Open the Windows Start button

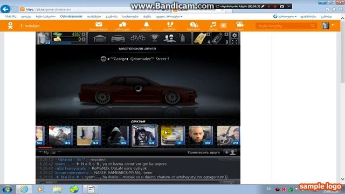coord(7,189)
